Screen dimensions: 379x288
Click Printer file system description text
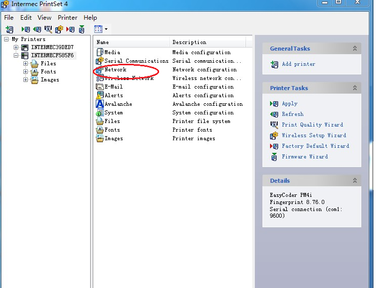201,121
